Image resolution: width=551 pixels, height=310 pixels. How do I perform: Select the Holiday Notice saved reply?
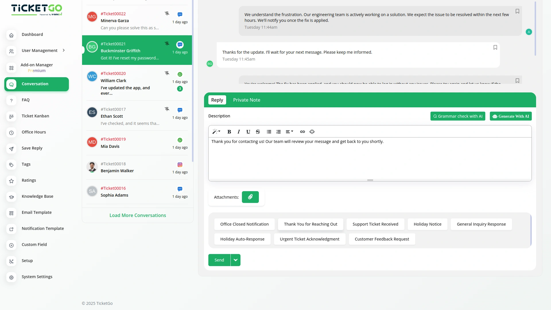coord(427,224)
